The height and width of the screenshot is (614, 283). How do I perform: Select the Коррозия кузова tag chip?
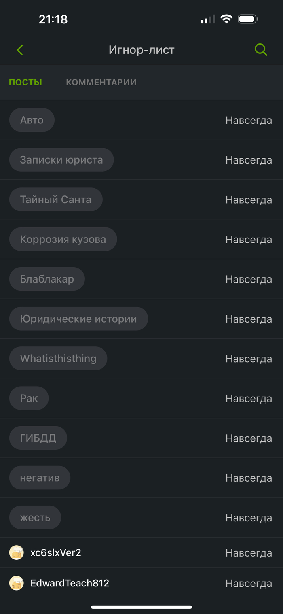63,239
